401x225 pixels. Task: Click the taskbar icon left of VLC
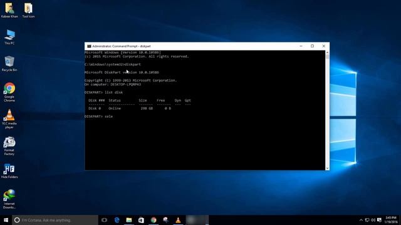coord(165,220)
